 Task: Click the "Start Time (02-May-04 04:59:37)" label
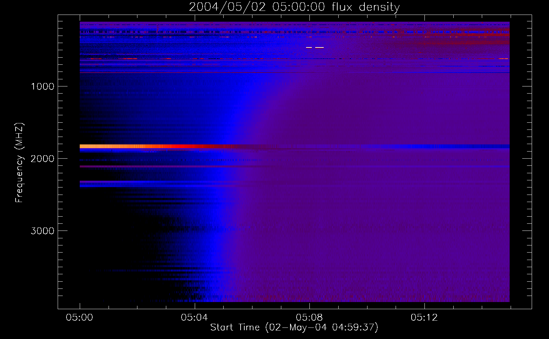click(294, 327)
